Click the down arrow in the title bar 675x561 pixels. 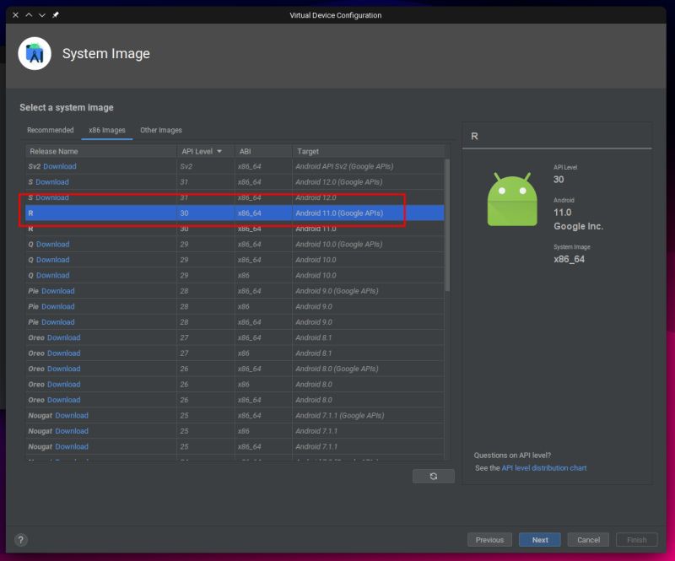40,15
